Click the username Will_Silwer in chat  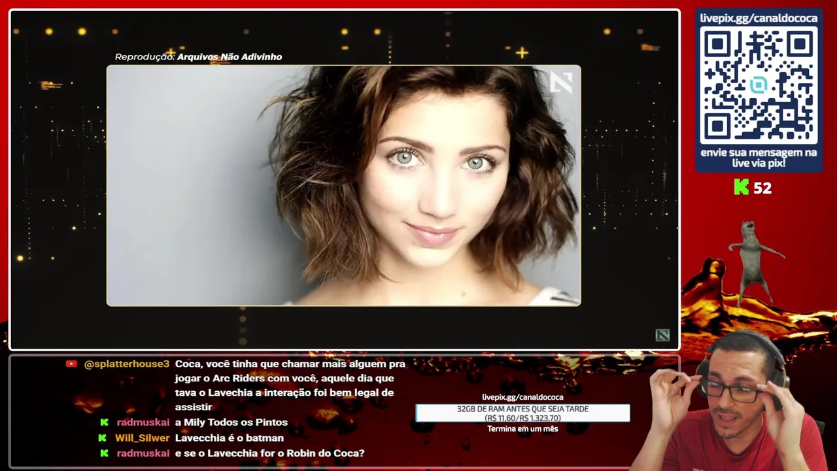pyautogui.click(x=142, y=438)
